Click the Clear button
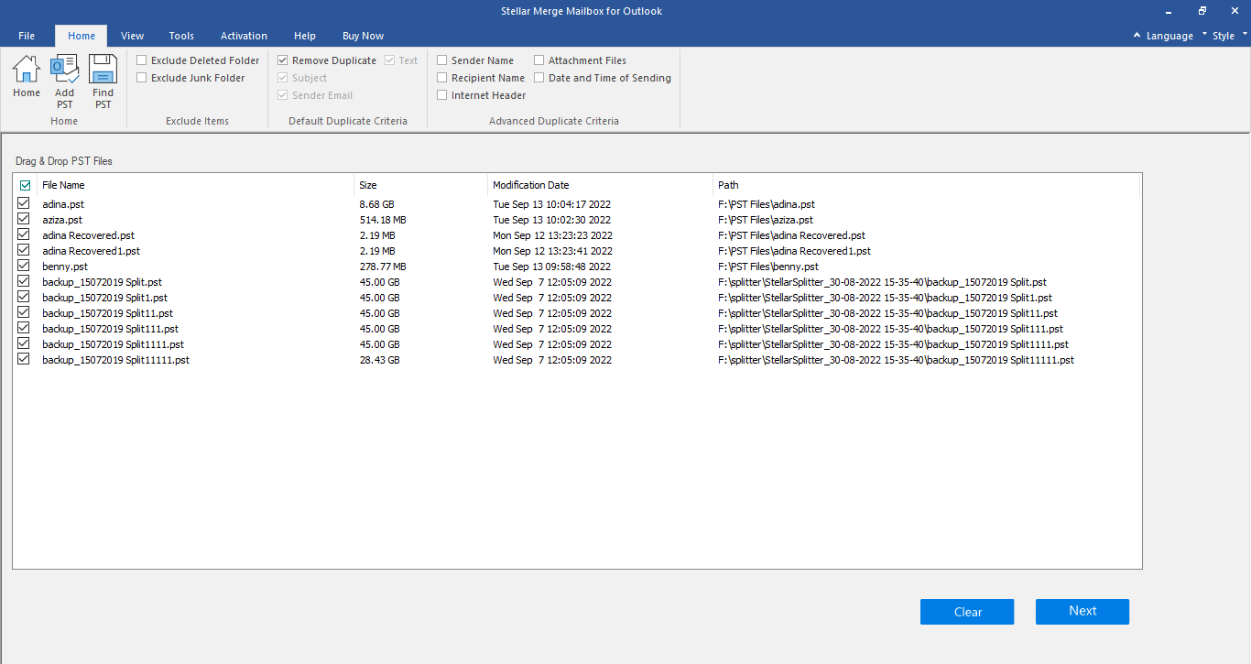The width and height of the screenshot is (1251, 664). click(967, 612)
